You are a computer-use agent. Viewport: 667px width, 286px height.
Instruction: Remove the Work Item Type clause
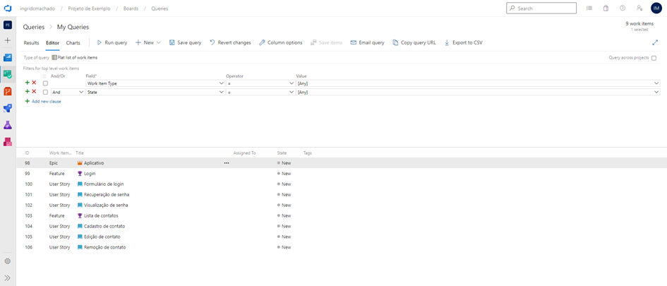coord(34,83)
